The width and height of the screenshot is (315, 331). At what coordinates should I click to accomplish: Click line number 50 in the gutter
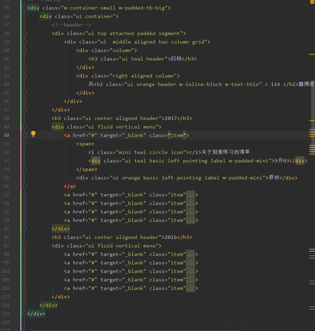6,135
